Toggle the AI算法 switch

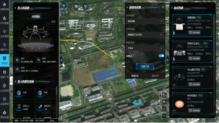(x=161, y=56)
